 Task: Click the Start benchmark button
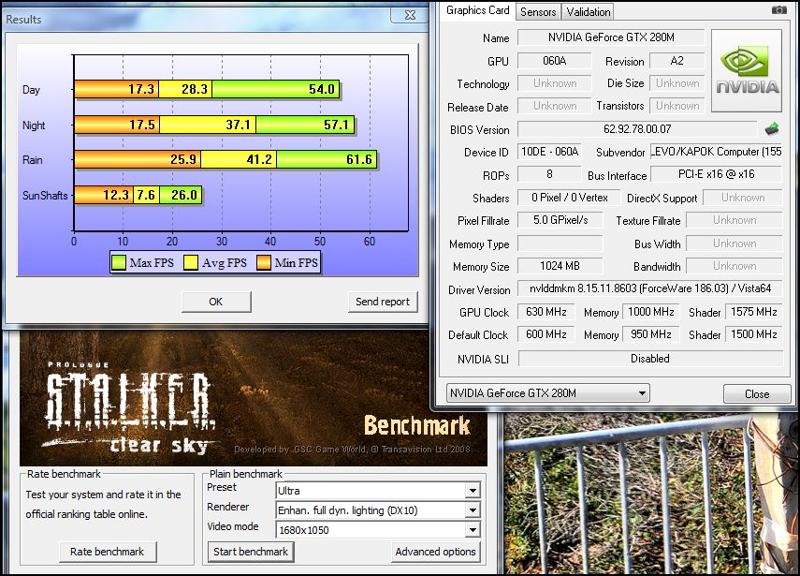click(x=251, y=552)
